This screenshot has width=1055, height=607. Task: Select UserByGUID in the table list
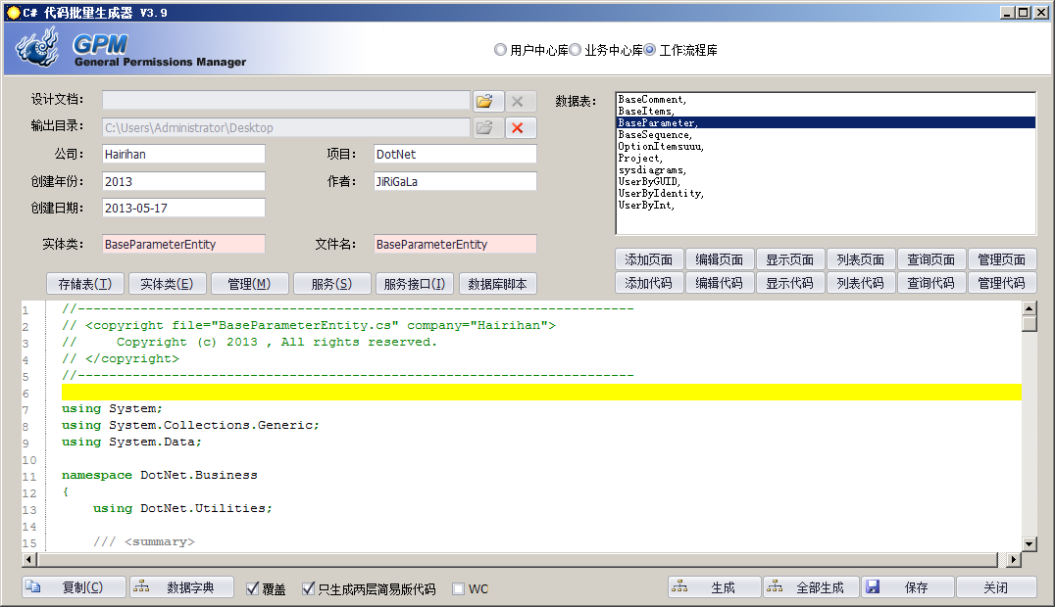click(x=826, y=181)
